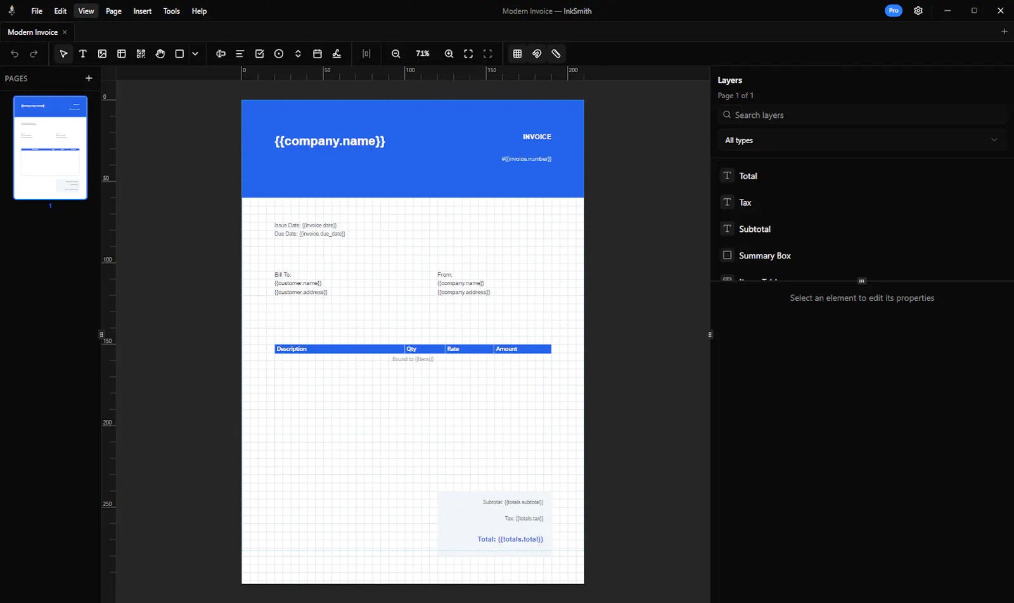Open the View menu
The width and height of the screenshot is (1014, 603).
[x=86, y=11]
